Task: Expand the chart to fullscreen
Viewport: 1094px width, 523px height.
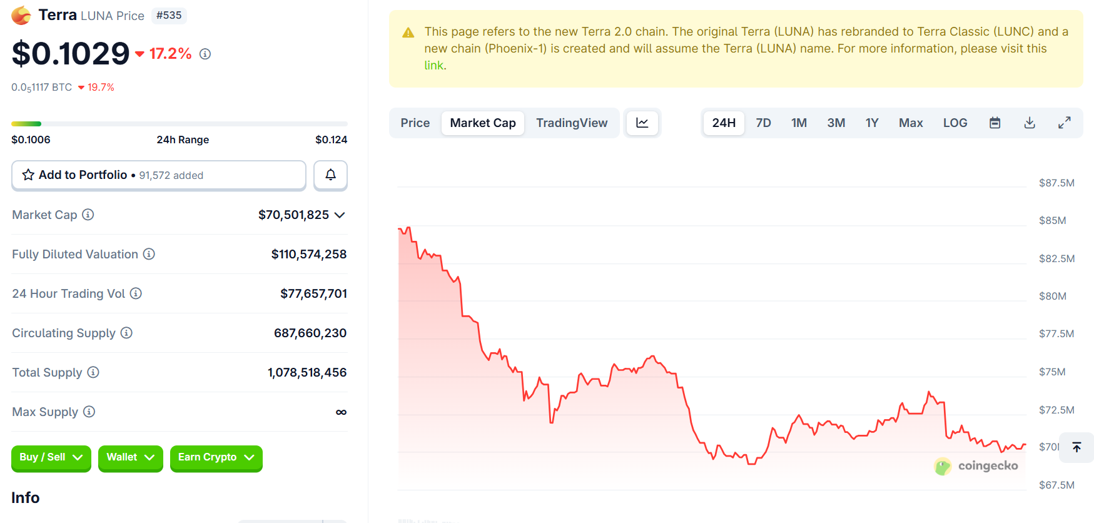Action: click(1064, 123)
